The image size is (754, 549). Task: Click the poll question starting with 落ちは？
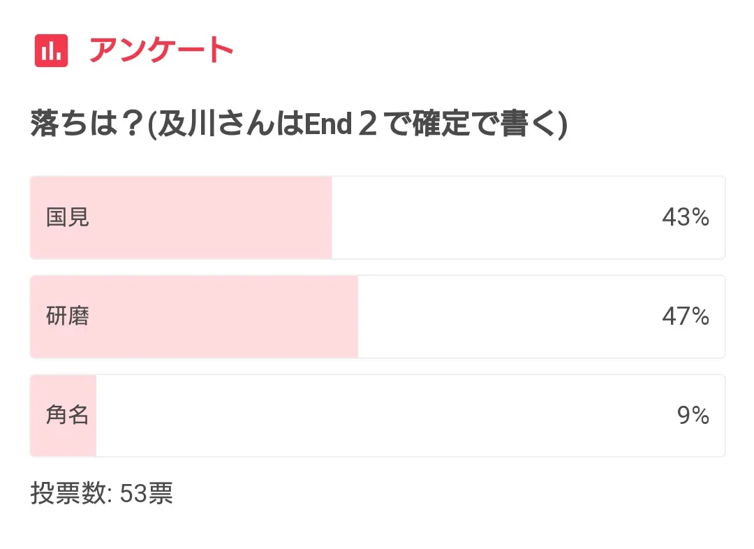pos(299,125)
